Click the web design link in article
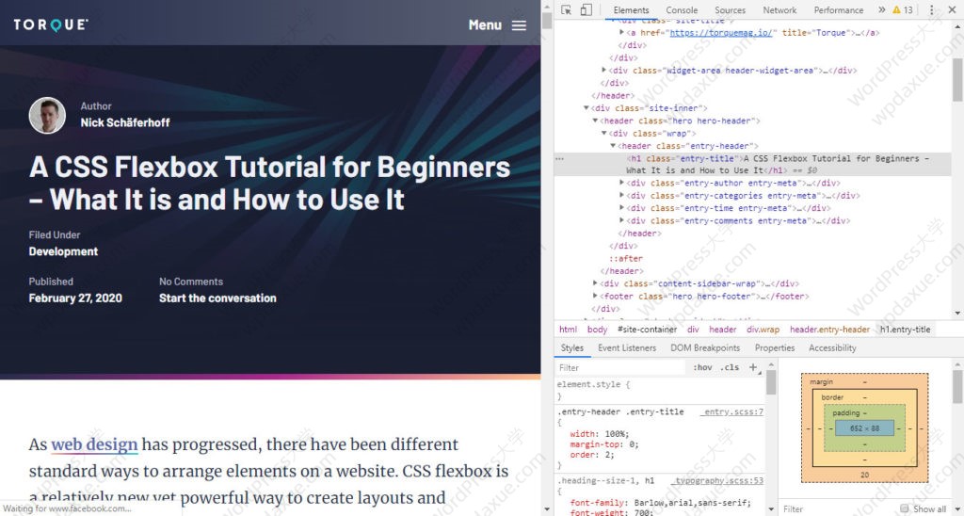The width and height of the screenshot is (964, 516). 94,444
